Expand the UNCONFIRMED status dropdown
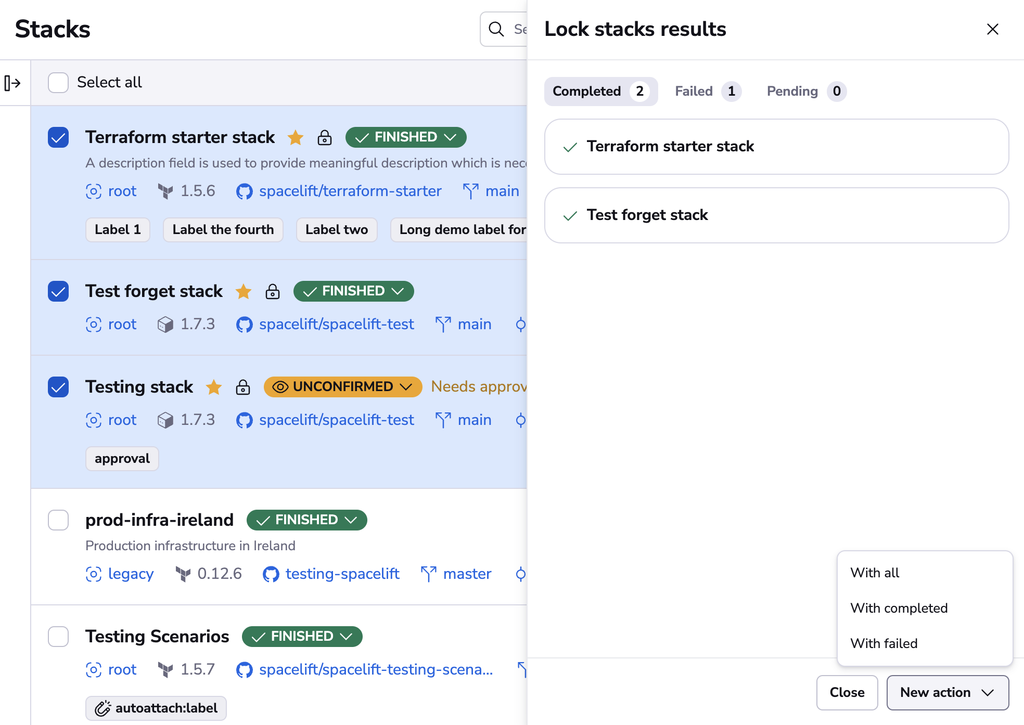The image size is (1024, 725). point(342,387)
